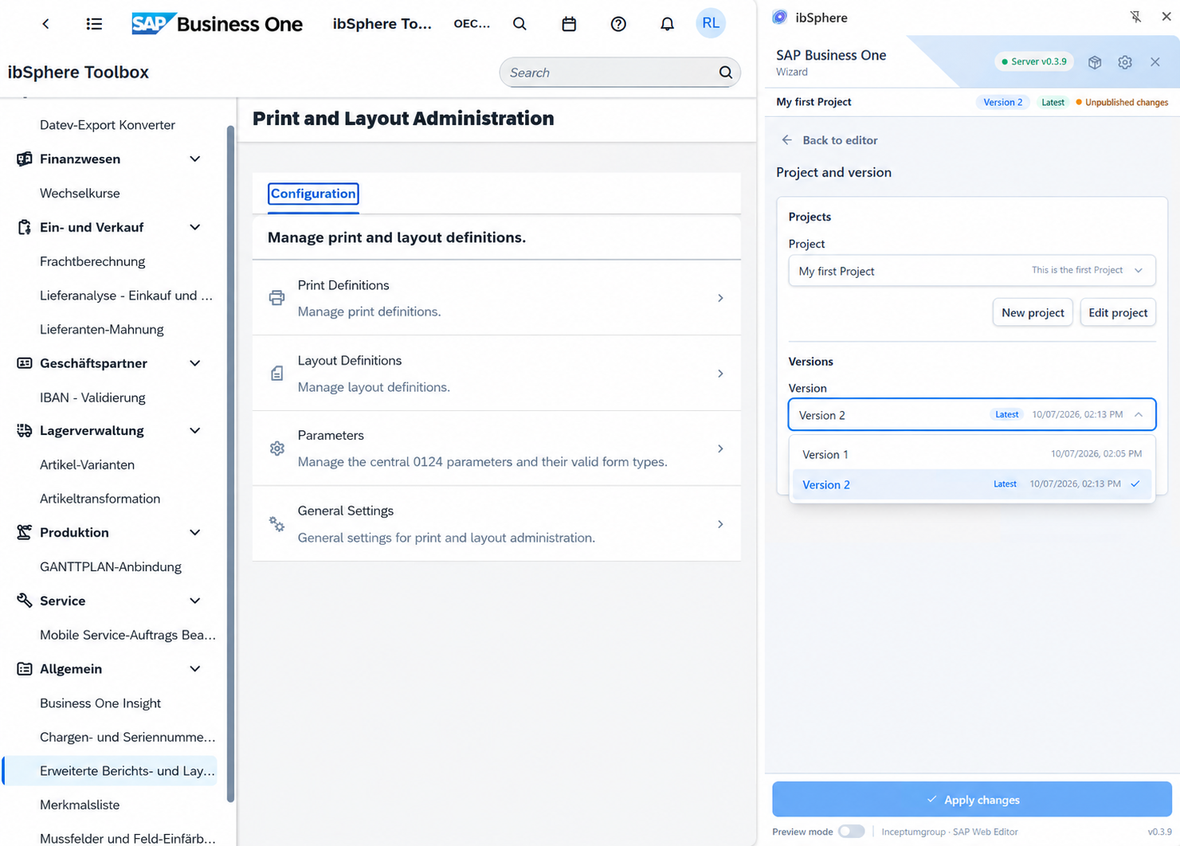Collapse the Service section chevron

pyautogui.click(x=195, y=601)
